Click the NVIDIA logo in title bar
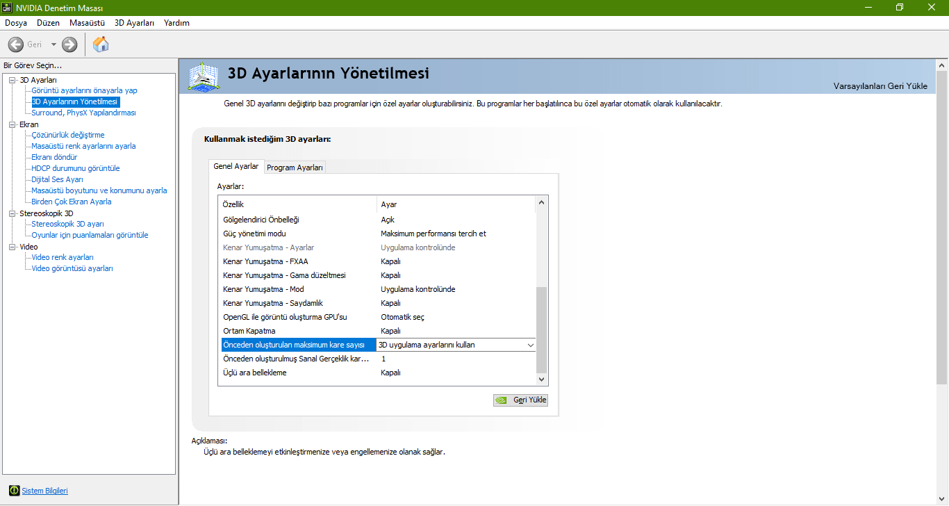 point(8,8)
